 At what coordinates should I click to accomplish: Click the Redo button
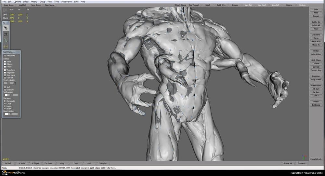point(316,13)
